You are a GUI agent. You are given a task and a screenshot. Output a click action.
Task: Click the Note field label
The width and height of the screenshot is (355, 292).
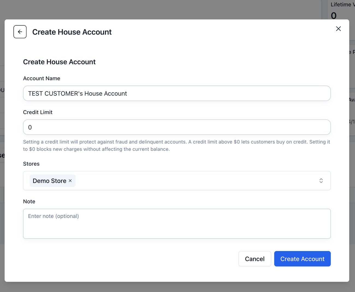point(29,202)
